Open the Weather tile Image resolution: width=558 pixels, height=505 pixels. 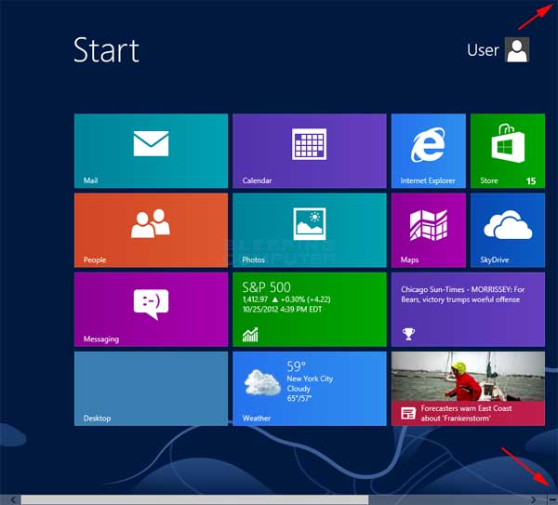310,389
